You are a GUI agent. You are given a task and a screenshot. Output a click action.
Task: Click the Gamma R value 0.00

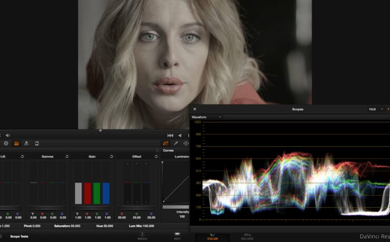point(43,217)
